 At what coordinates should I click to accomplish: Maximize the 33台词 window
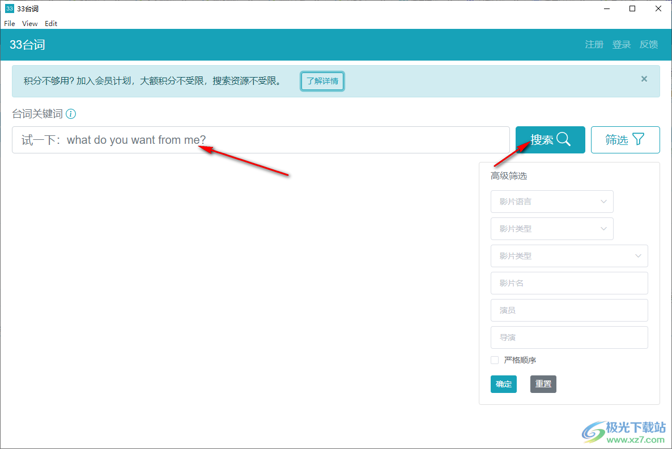(632, 8)
